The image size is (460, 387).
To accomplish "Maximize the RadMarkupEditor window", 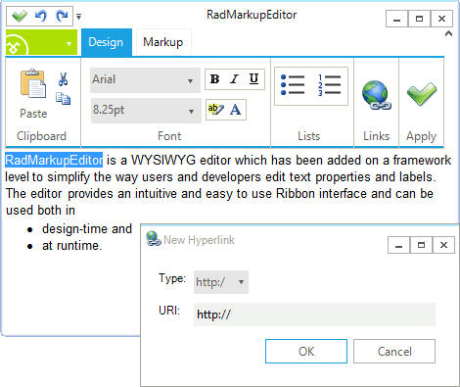I will pyautogui.click(x=419, y=19).
